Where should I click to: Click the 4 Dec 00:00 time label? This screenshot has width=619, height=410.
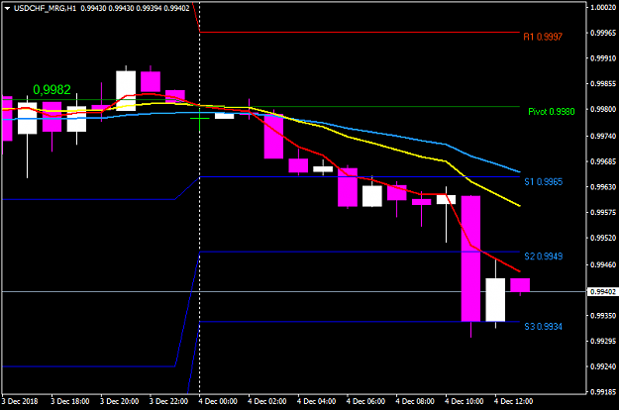point(218,401)
